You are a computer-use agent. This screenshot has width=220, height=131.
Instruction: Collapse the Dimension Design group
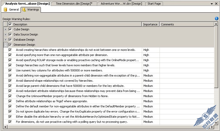[x=5, y=45]
